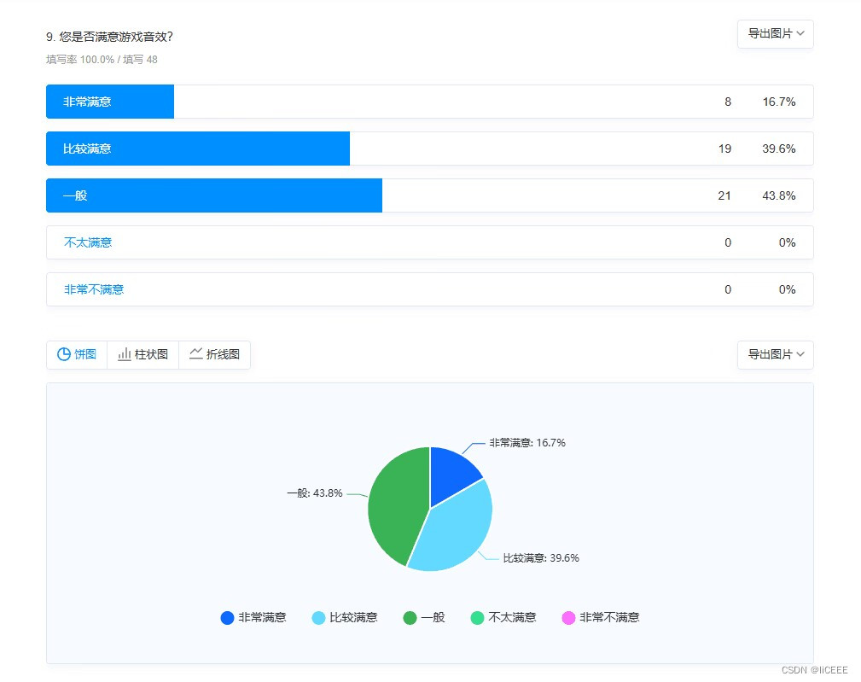Open the bottom 导出图片 export dropdown
The height and width of the screenshot is (682, 861).
(775, 354)
